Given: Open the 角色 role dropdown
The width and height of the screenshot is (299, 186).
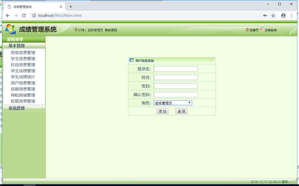Looking at the screenshot, I should (x=173, y=103).
